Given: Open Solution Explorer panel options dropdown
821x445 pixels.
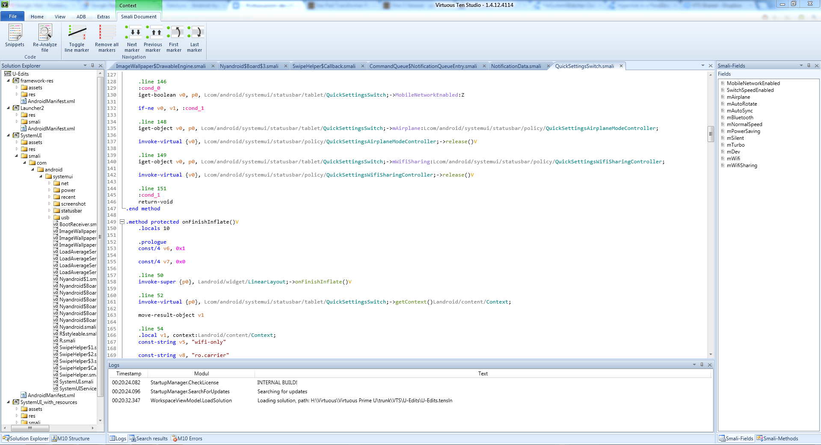Looking at the screenshot, I should (85, 65).
